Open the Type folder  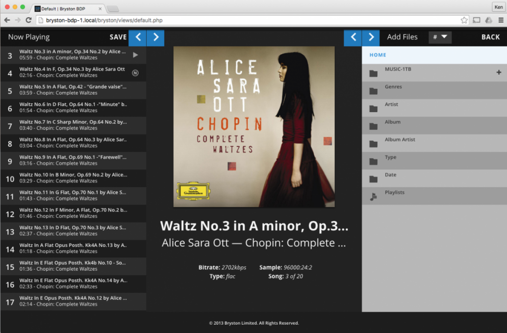click(434, 161)
